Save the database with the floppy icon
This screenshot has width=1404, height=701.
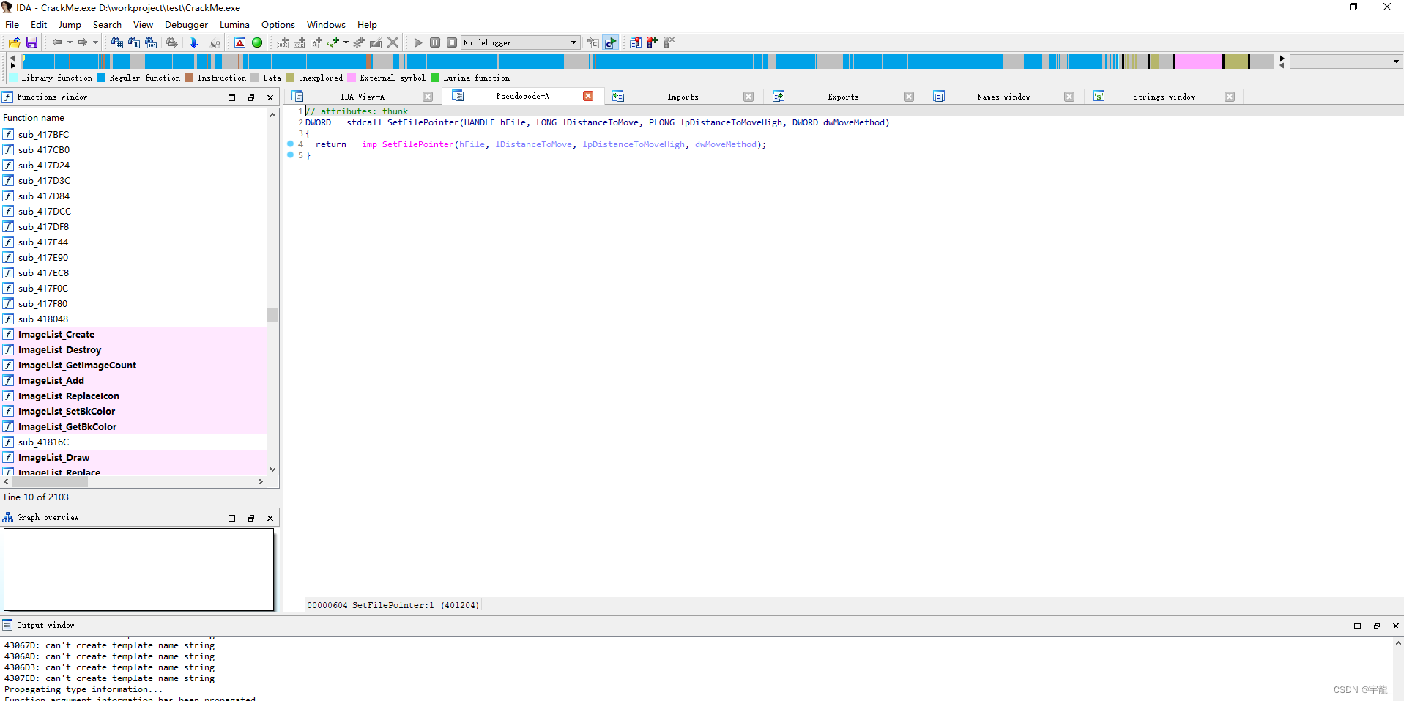(x=31, y=42)
